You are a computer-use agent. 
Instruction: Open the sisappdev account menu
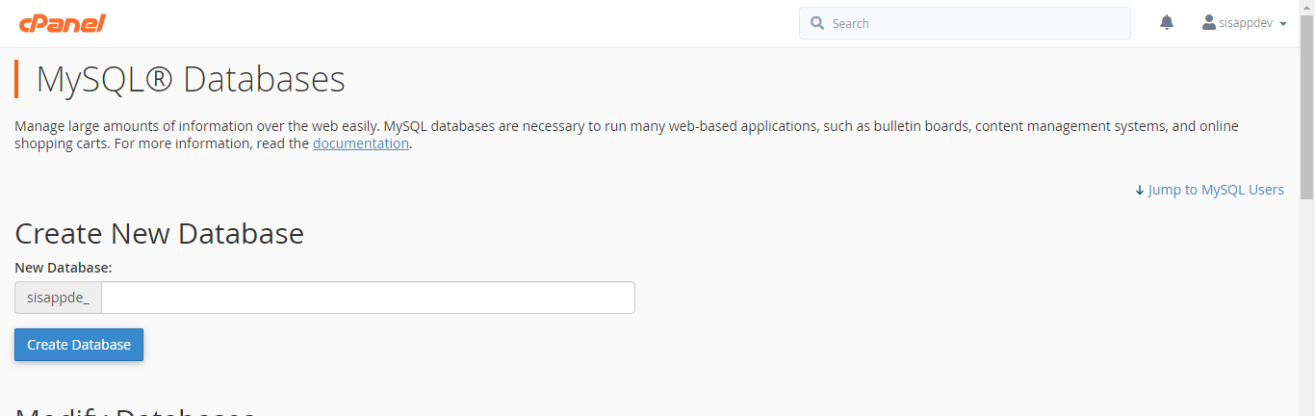tap(1245, 23)
